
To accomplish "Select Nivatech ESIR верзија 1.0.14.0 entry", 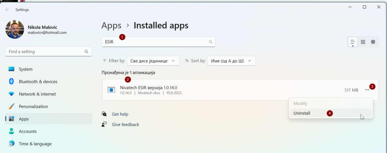I will [240, 90].
